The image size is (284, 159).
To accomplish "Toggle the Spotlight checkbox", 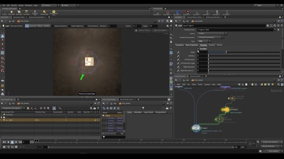I will pyautogui.click(x=198, y=49).
